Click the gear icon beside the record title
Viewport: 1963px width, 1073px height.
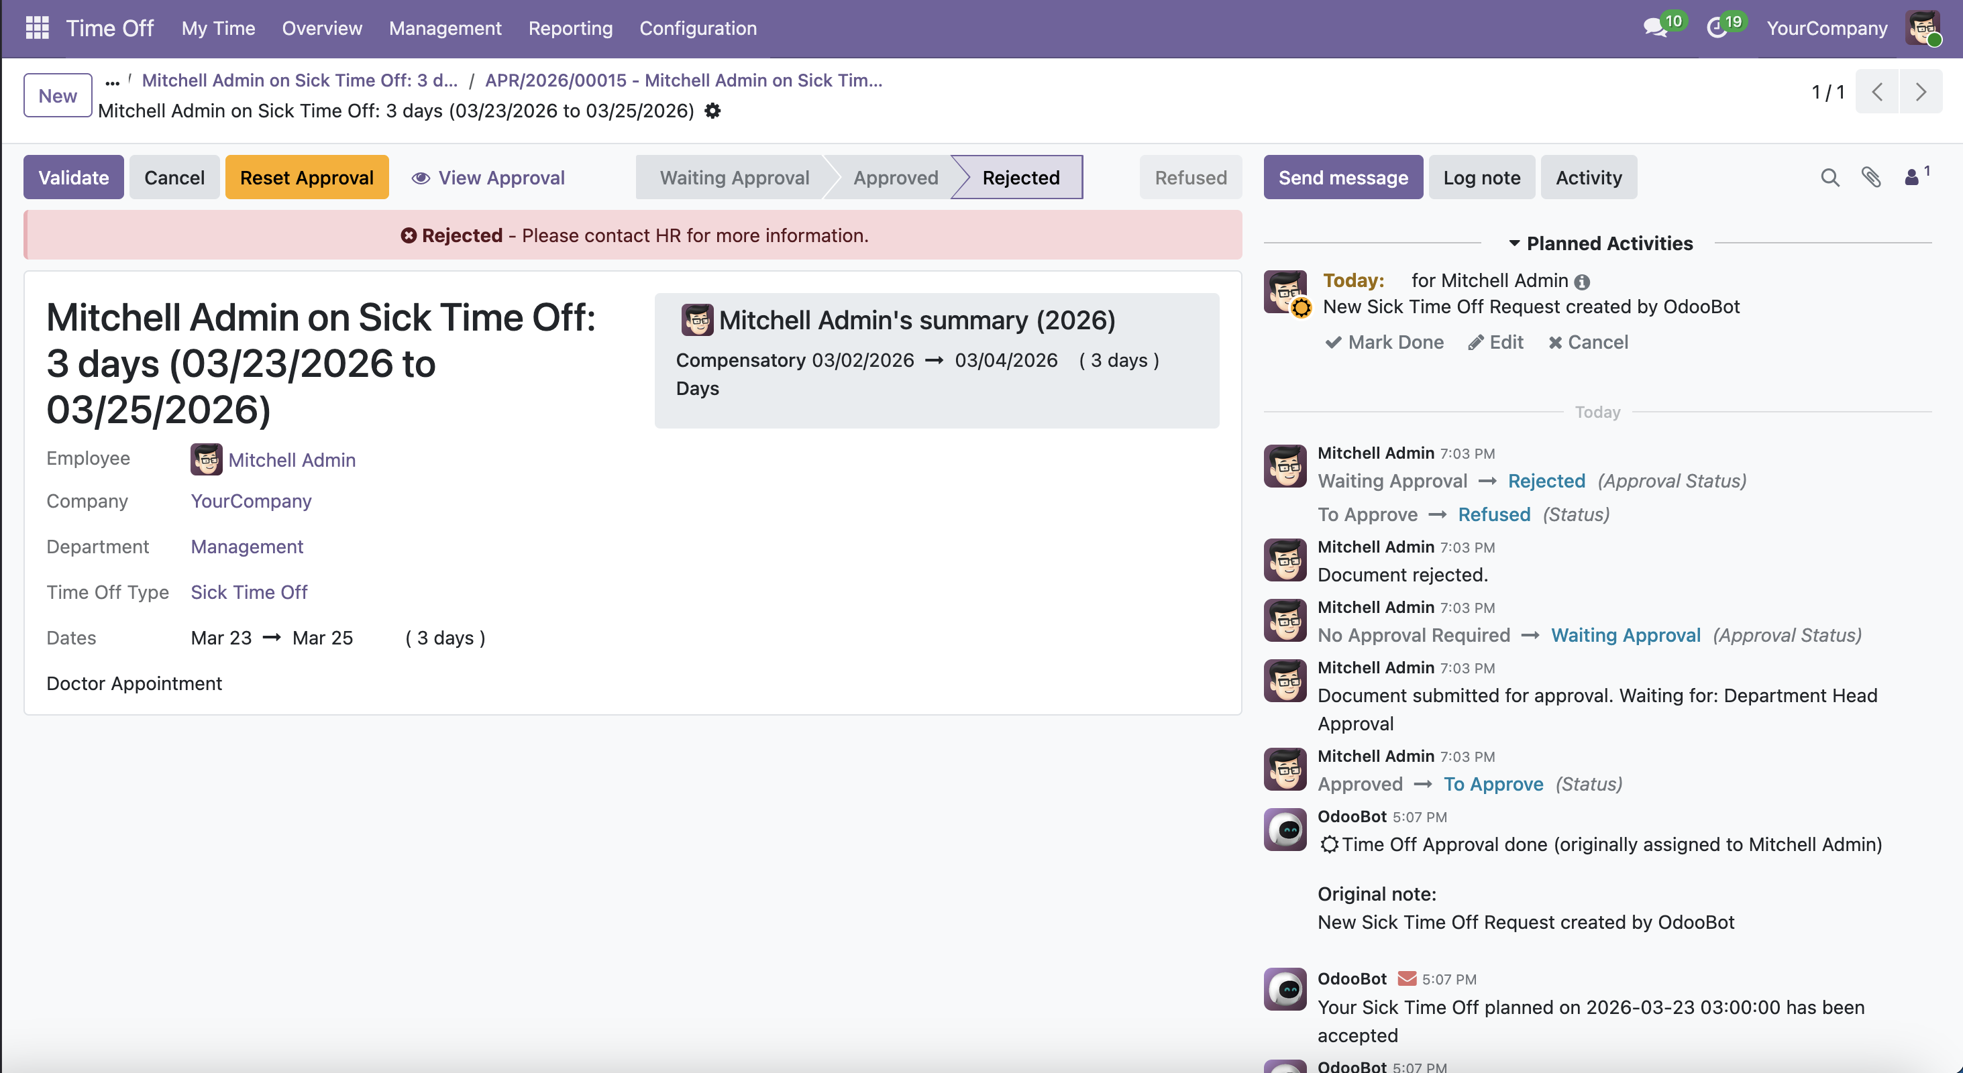pos(713,111)
